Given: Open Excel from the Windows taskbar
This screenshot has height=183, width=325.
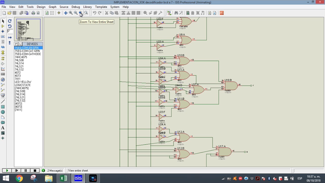Looking at the screenshot, I should (x=63, y=178).
